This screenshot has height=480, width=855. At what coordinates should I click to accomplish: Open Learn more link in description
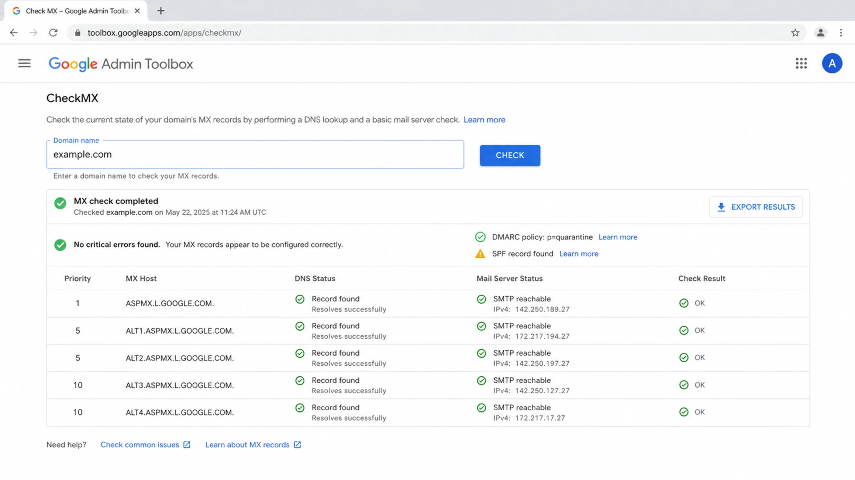point(484,120)
